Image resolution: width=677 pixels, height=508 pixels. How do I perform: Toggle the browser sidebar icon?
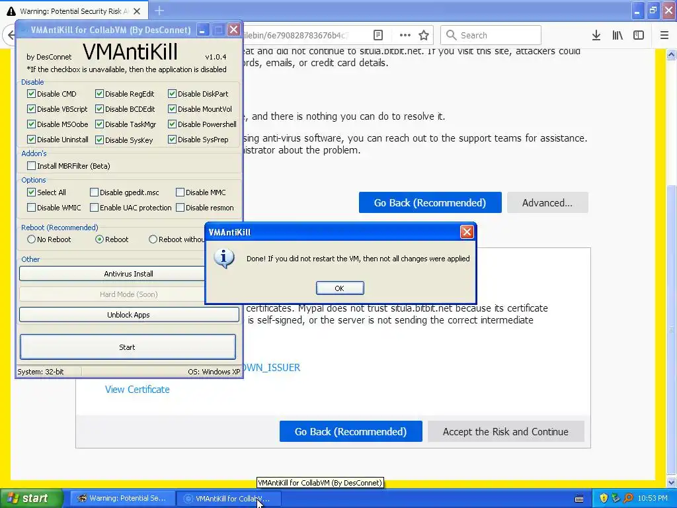[639, 35]
